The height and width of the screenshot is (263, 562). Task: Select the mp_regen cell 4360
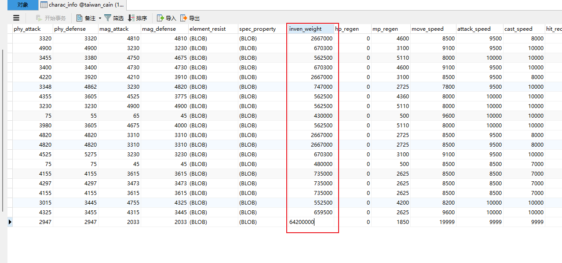(390, 97)
